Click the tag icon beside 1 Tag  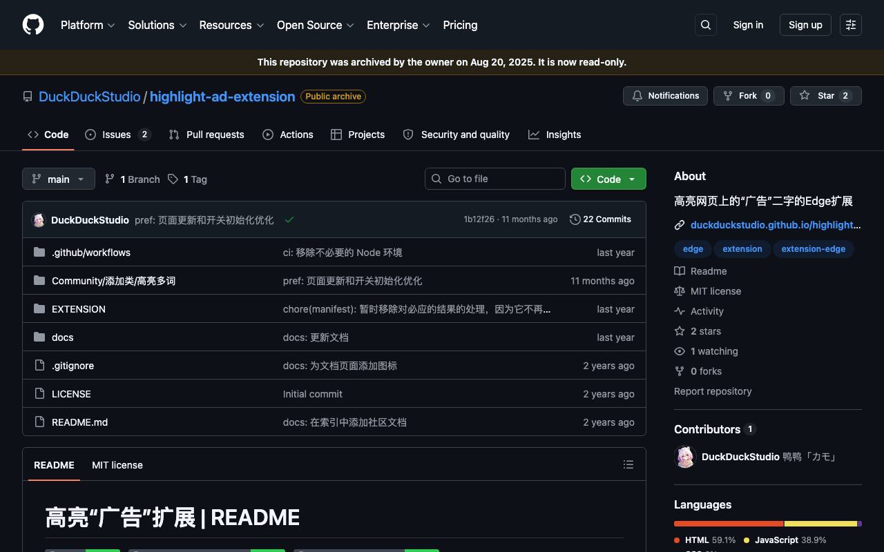(x=173, y=179)
